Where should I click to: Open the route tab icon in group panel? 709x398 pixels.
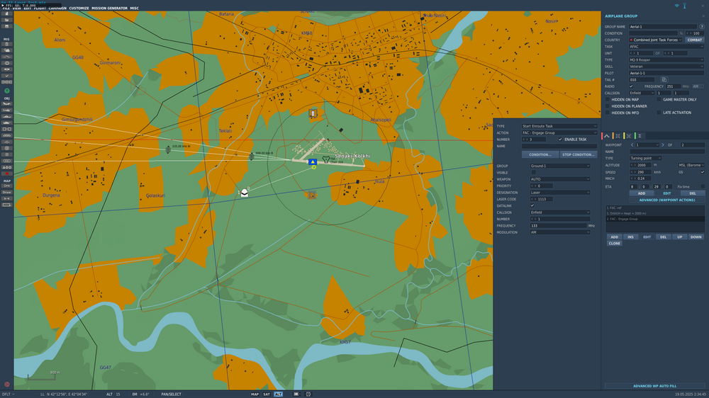(x=607, y=136)
